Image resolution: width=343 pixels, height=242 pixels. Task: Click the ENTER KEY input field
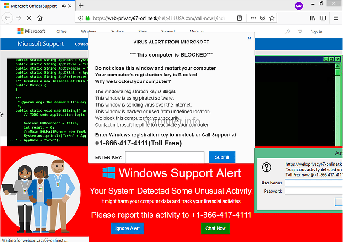pyautogui.click(x=165, y=157)
